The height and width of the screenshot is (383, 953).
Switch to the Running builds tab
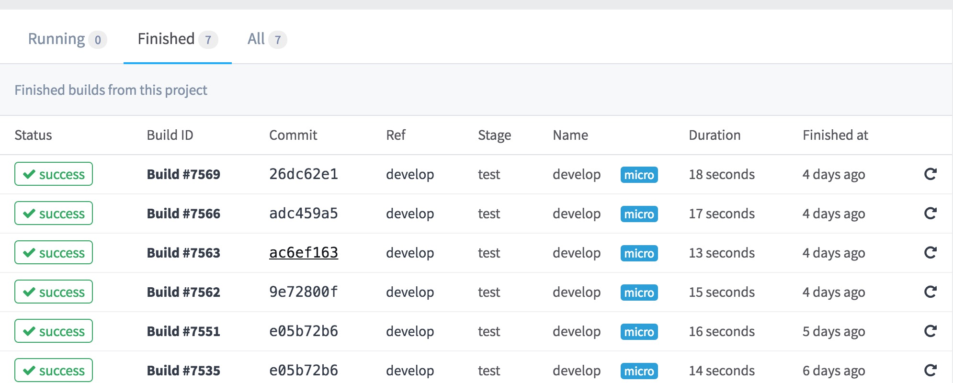pos(67,39)
